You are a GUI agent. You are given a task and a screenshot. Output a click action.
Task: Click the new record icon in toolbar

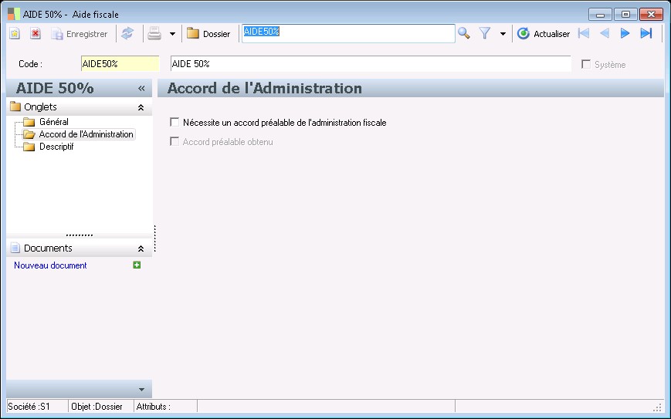[15, 33]
